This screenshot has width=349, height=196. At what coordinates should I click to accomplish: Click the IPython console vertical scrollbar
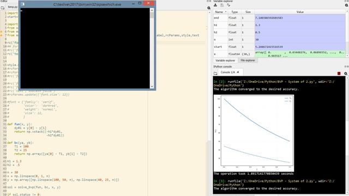click(x=347, y=136)
